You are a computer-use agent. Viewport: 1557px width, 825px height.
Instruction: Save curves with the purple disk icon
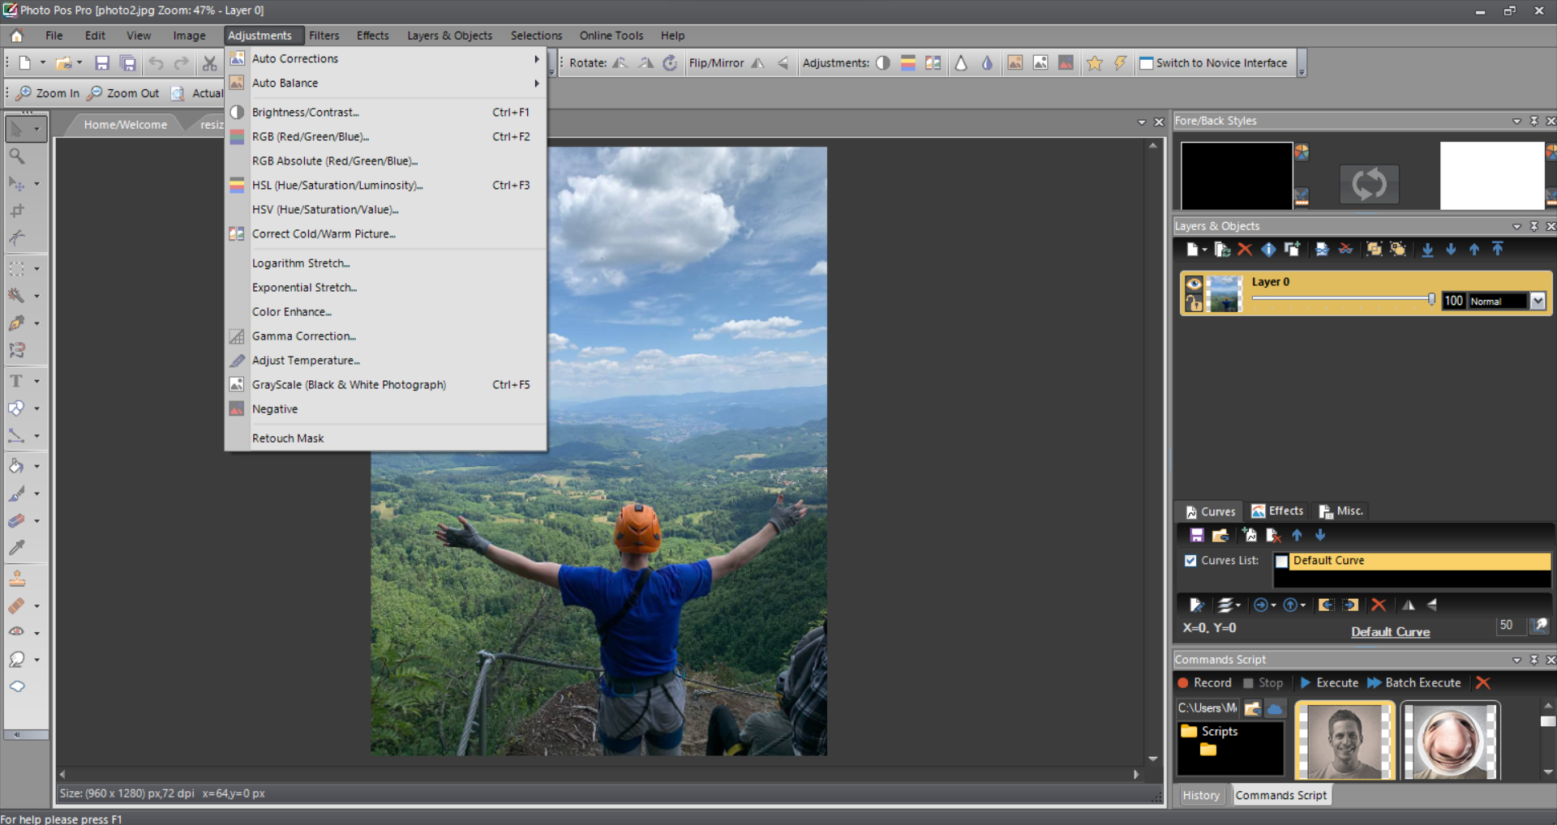coord(1197,536)
